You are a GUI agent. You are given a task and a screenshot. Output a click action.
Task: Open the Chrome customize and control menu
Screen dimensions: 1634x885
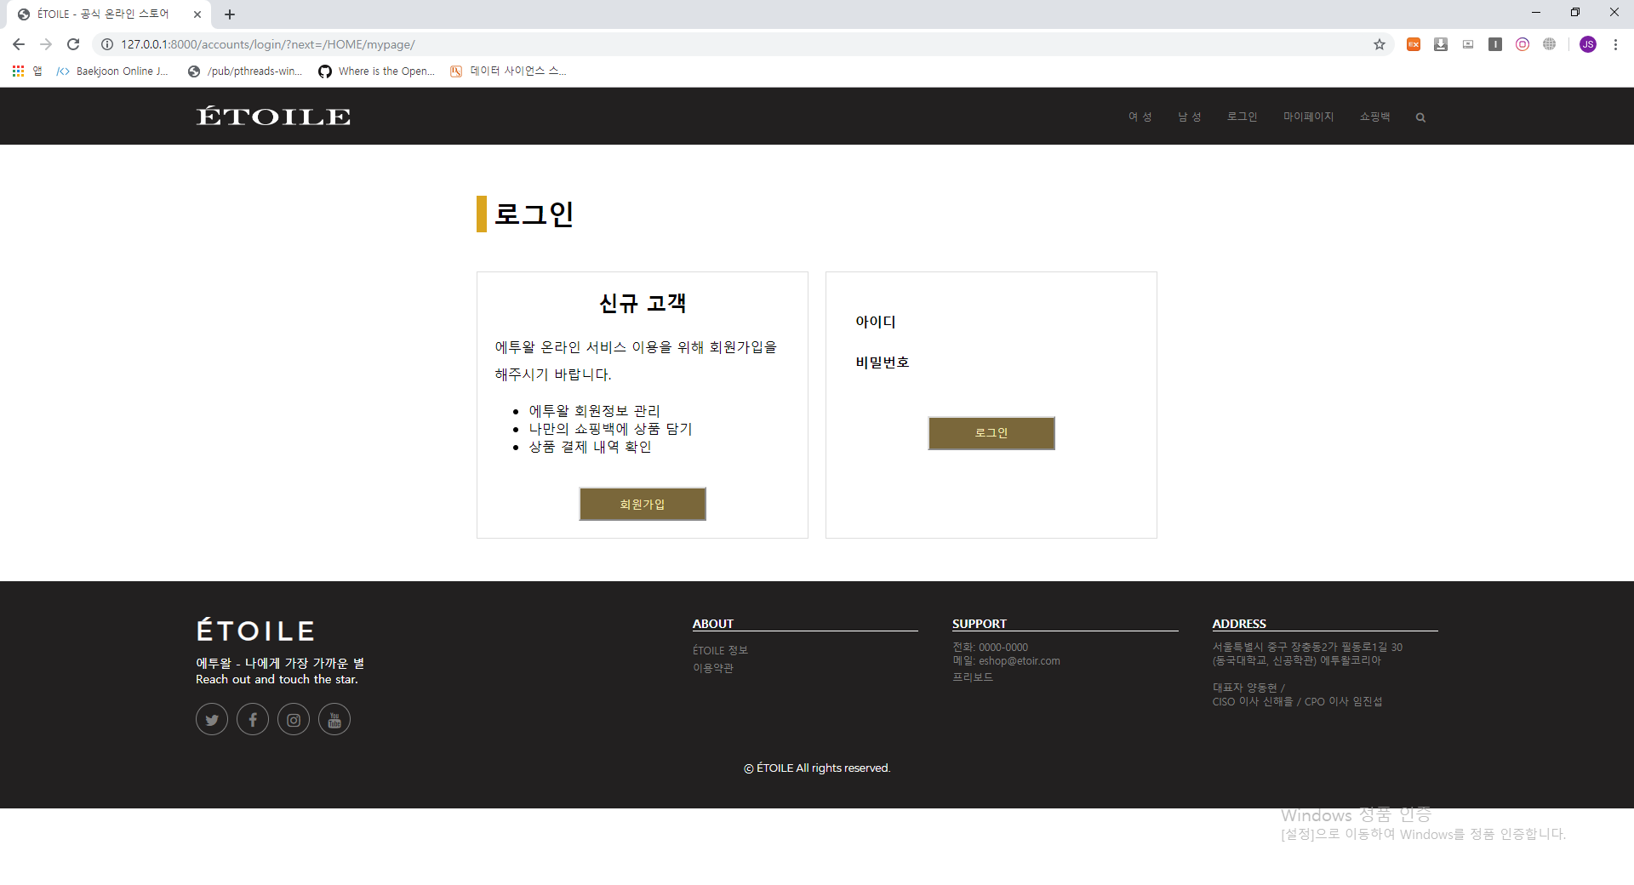pyautogui.click(x=1615, y=44)
